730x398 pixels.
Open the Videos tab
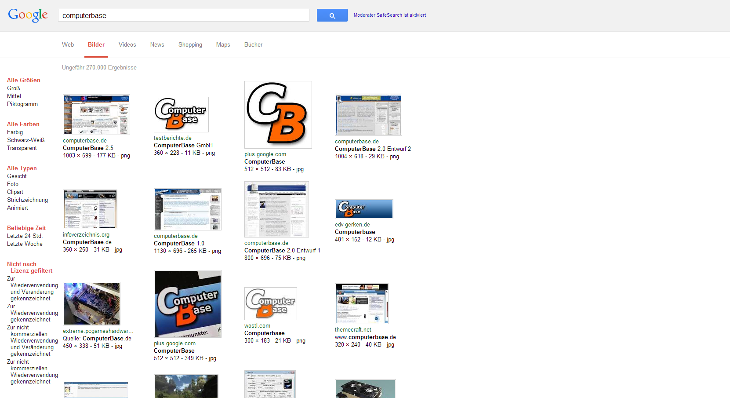(127, 44)
